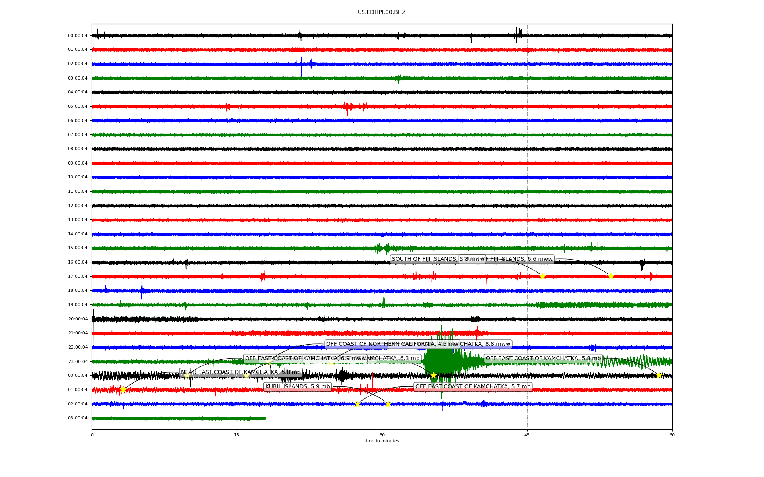Click the 16:00:04 time label
The width and height of the screenshot is (764, 477).
[x=78, y=262]
